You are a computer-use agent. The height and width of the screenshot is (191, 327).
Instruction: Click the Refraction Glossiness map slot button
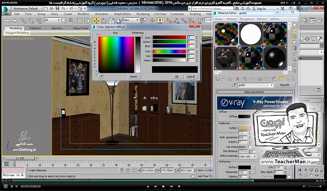pos(253,172)
